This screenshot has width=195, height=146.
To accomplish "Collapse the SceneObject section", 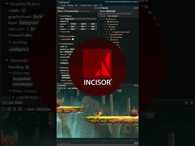I will click(x=59, y=16).
